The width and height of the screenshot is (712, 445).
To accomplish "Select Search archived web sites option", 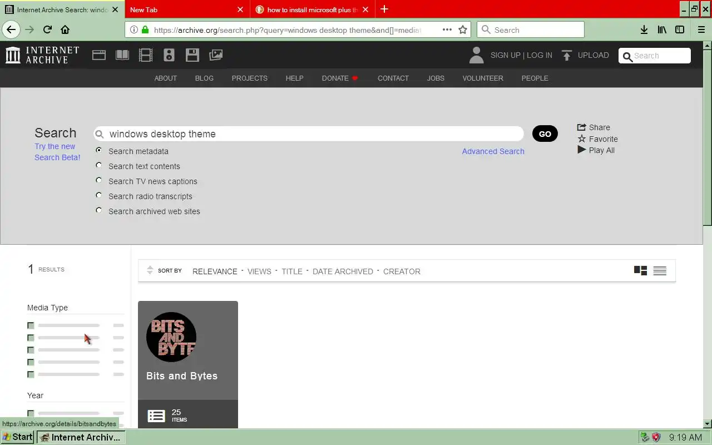I will coord(99,210).
